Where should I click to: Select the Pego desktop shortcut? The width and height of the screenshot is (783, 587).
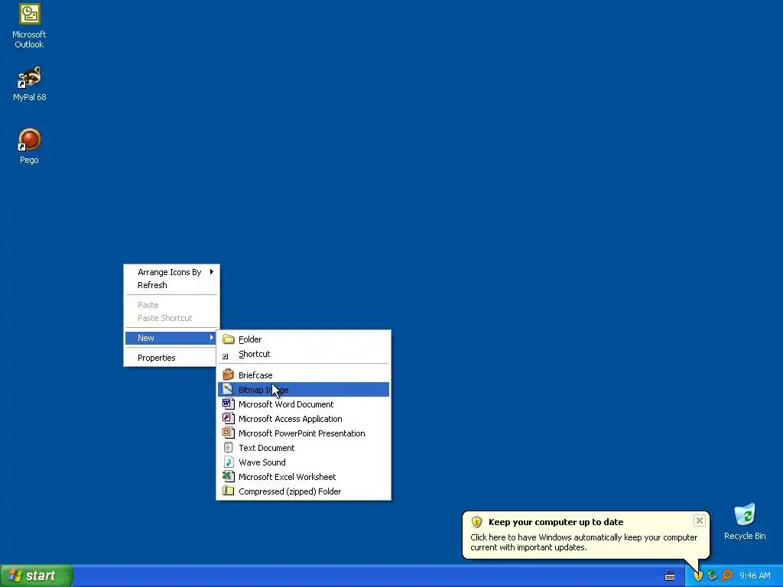tap(29, 146)
